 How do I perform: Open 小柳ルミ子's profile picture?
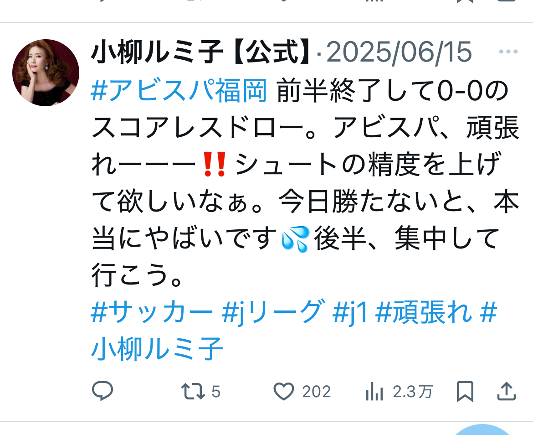(x=46, y=72)
